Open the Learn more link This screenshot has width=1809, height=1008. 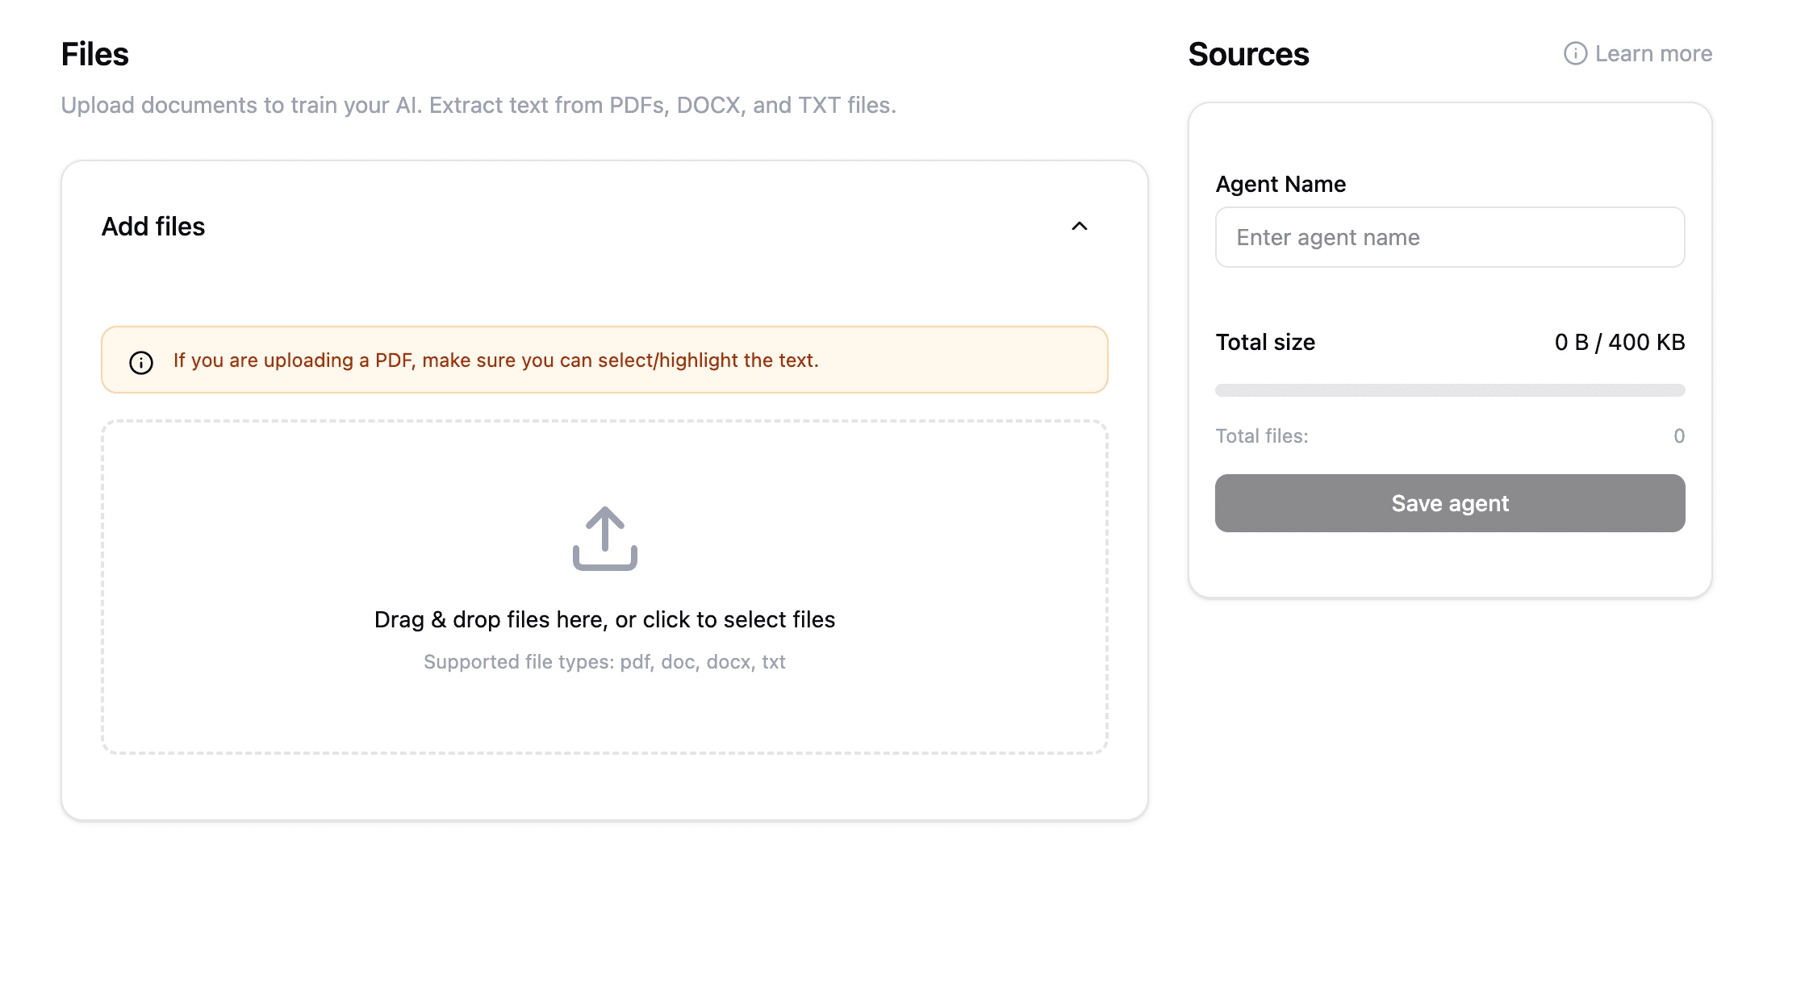point(1652,53)
